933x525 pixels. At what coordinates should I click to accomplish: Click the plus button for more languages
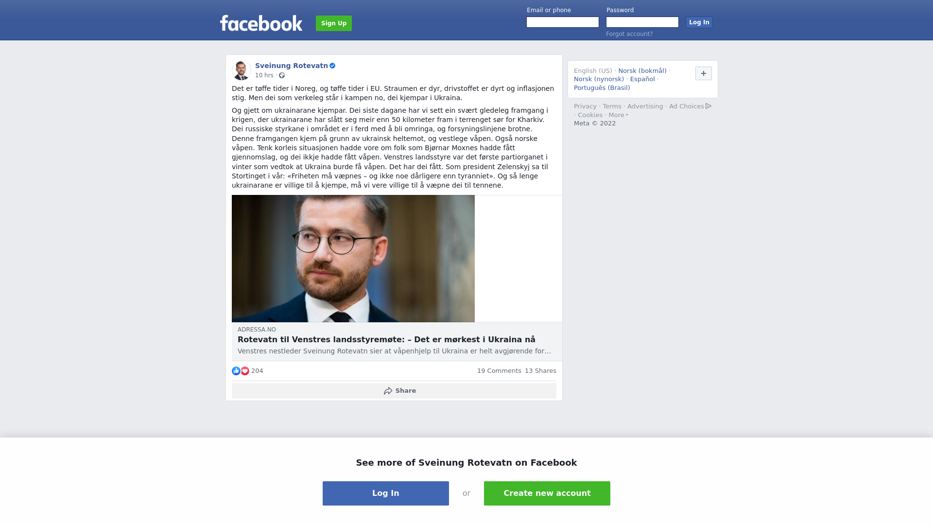click(x=704, y=73)
